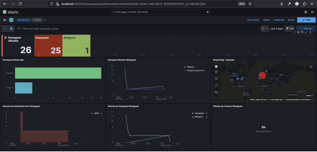Click the port 3000 legend color swatch
The width and height of the screenshot is (317, 152).
[92, 113]
